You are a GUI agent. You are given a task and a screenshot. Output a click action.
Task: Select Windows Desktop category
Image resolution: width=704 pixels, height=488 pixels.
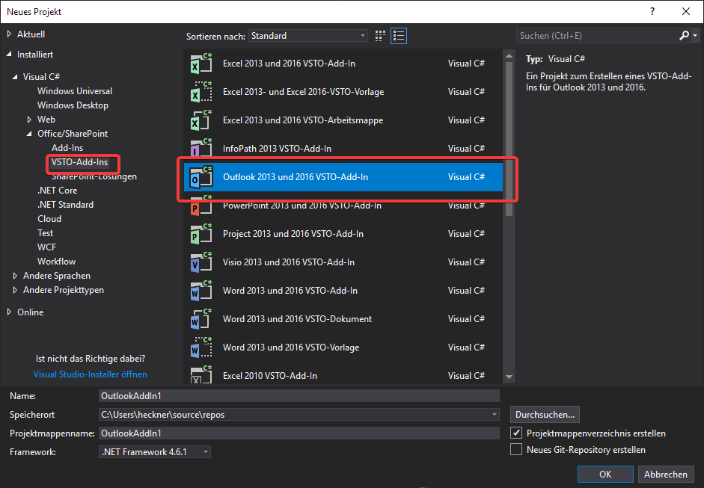point(73,105)
